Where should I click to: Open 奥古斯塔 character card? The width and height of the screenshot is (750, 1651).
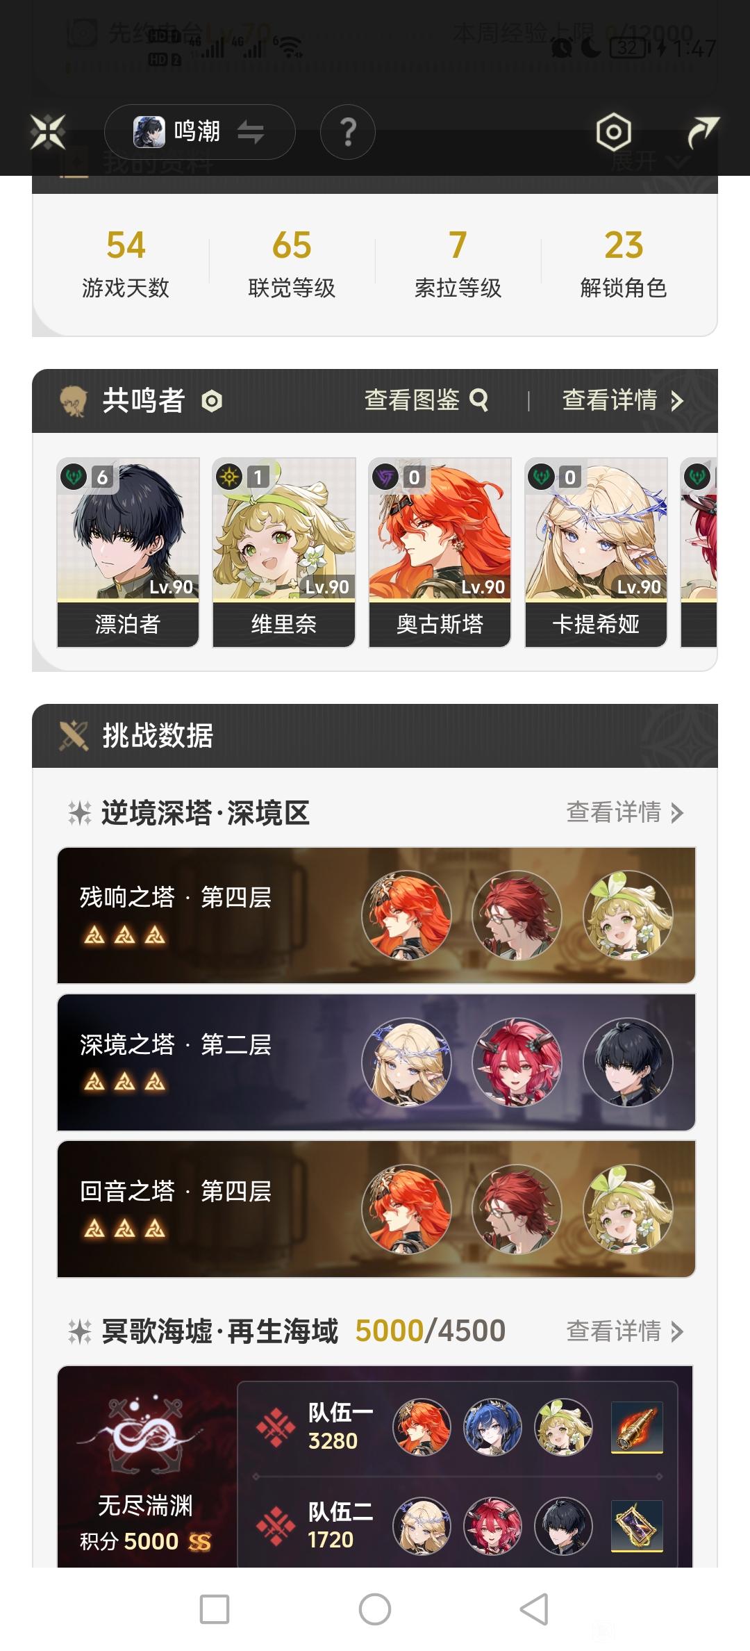tap(440, 552)
